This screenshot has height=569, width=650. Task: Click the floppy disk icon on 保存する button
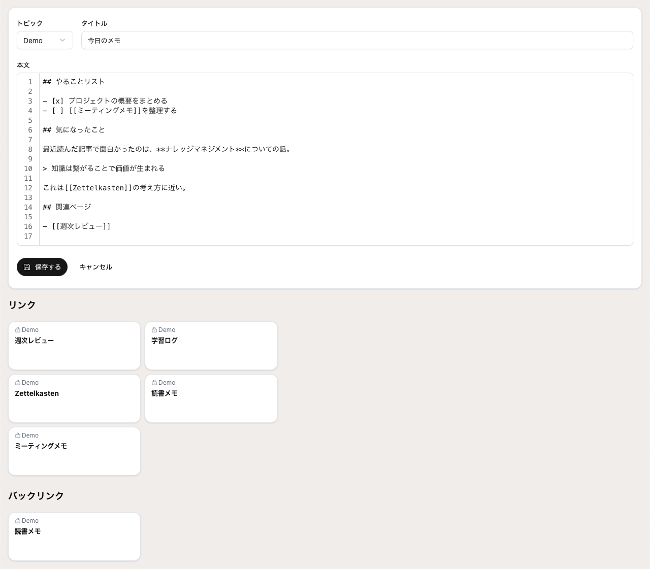click(x=28, y=267)
